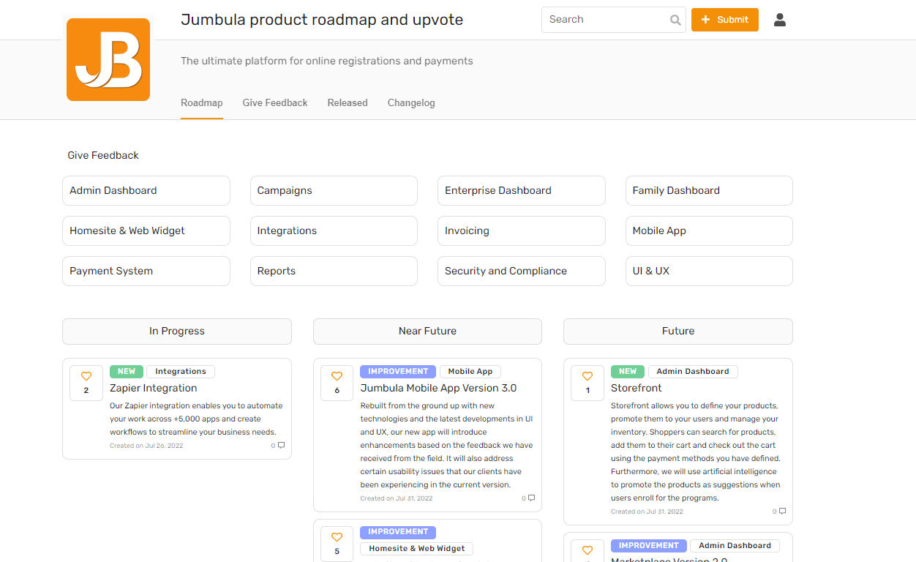Select the UI & UX feedback board
This screenshot has height=562, width=916.
tap(709, 271)
